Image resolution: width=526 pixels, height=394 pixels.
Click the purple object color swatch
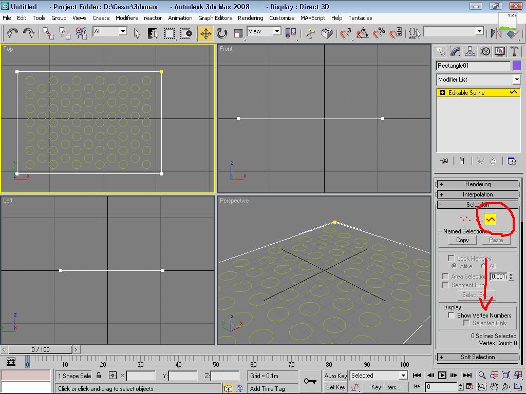[x=517, y=66]
